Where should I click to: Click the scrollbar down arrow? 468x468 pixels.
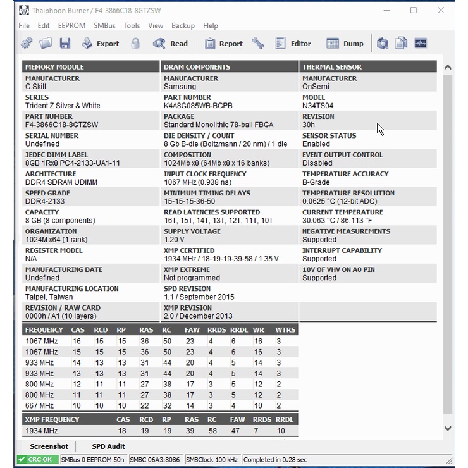(448, 428)
